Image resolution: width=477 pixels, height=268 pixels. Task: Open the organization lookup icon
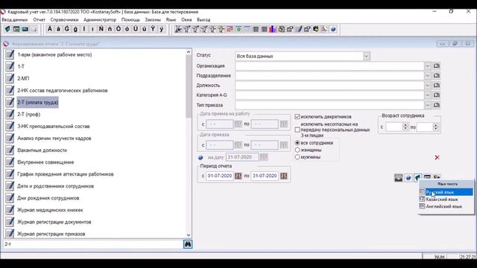tap(437, 66)
